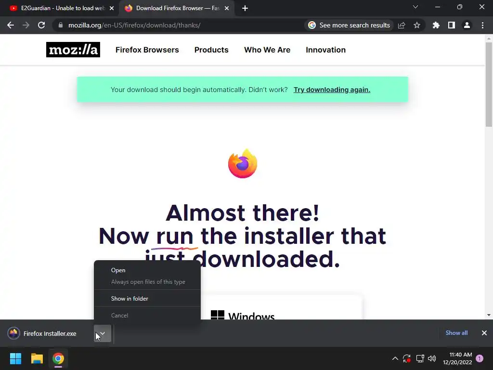This screenshot has height=370, width=493.
Task: Reload the current page
Action: click(41, 25)
